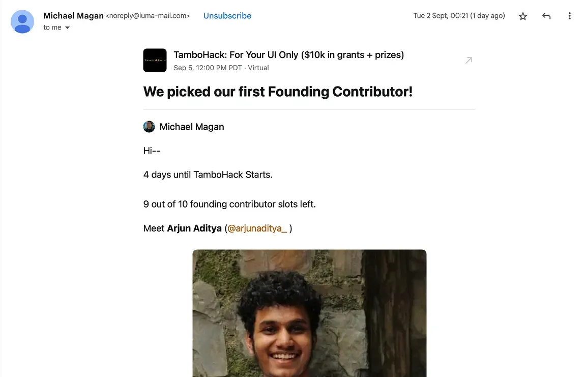Click the bold Arjun Aditya name
Image resolution: width=584 pixels, height=377 pixels.
[x=194, y=228]
